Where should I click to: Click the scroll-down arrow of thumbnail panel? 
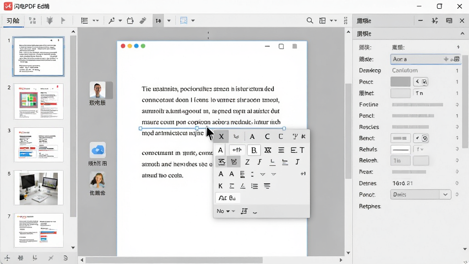(x=73, y=248)
